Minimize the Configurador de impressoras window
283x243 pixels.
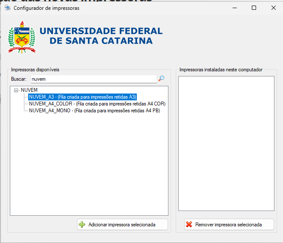[235, 8]
